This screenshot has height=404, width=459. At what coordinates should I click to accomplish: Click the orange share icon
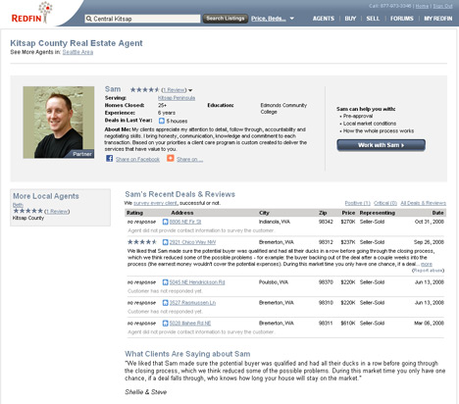pos(171,159)
